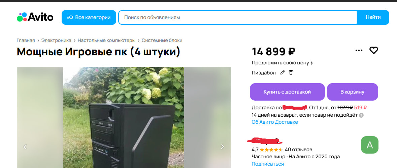The image size is (397, 168).
Task: Open the three-dots more options menu
Action: click(359, 50)
